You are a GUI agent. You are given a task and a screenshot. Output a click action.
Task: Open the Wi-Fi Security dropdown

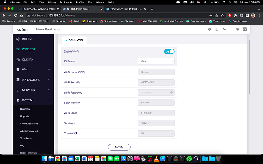[156, 82]
